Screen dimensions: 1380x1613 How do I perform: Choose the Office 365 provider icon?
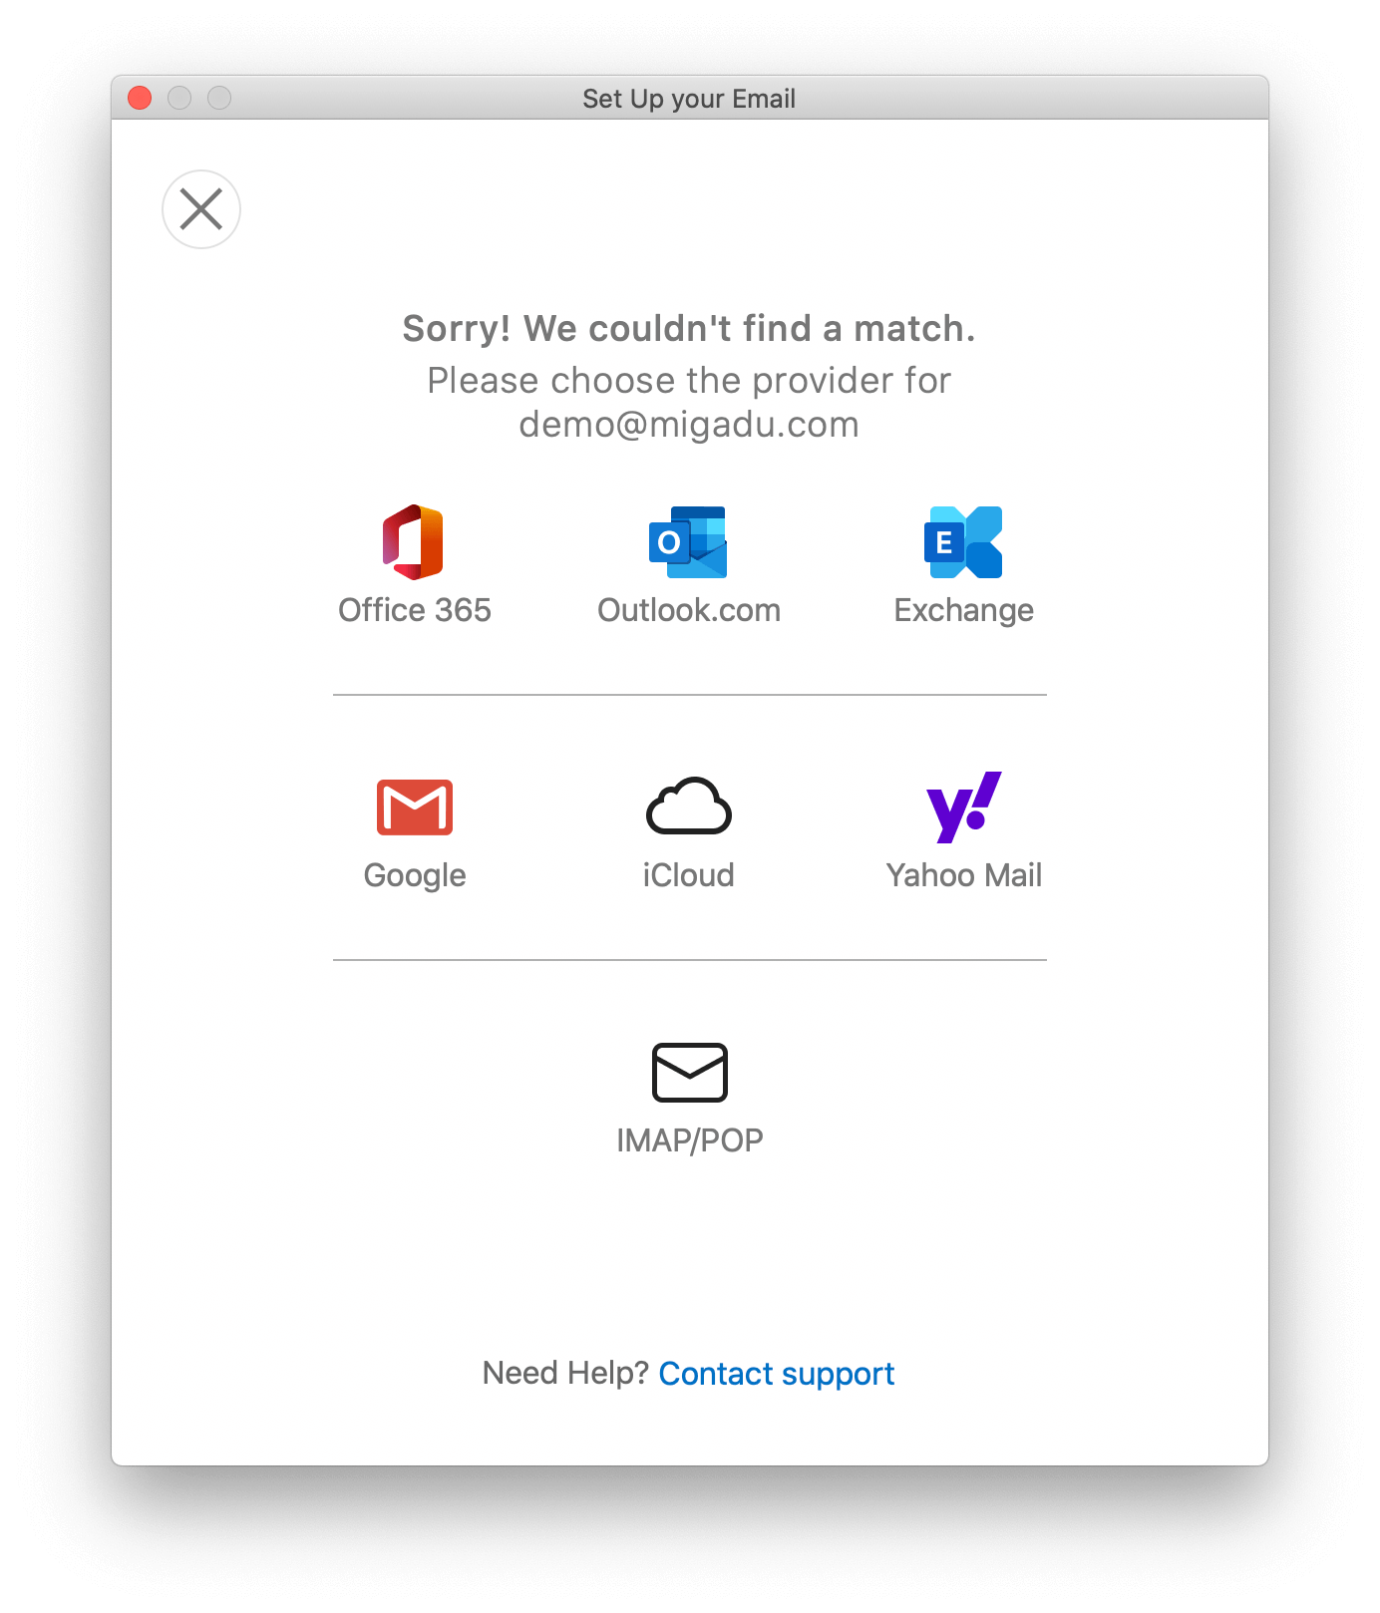(414, 542)
